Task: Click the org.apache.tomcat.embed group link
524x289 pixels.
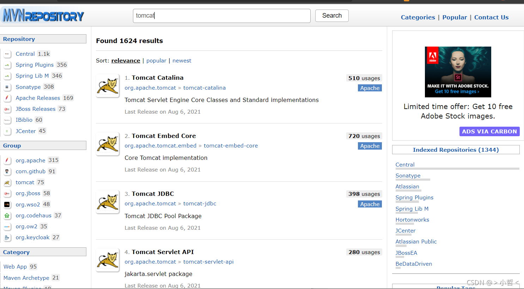Action: point(160,146)
